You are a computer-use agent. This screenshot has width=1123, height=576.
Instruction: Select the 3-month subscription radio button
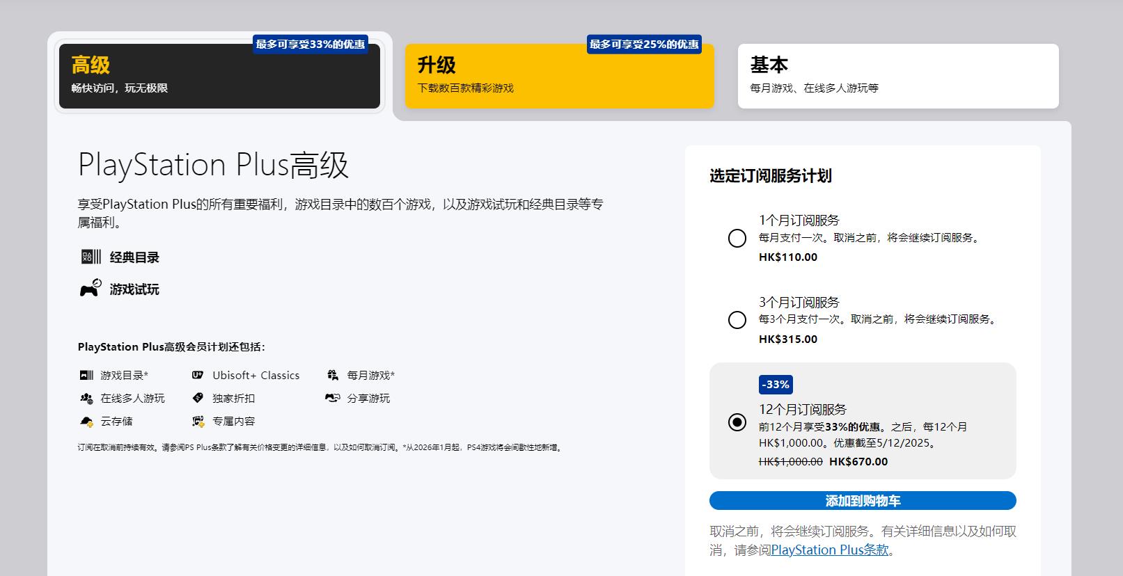[x=737, y=320]
